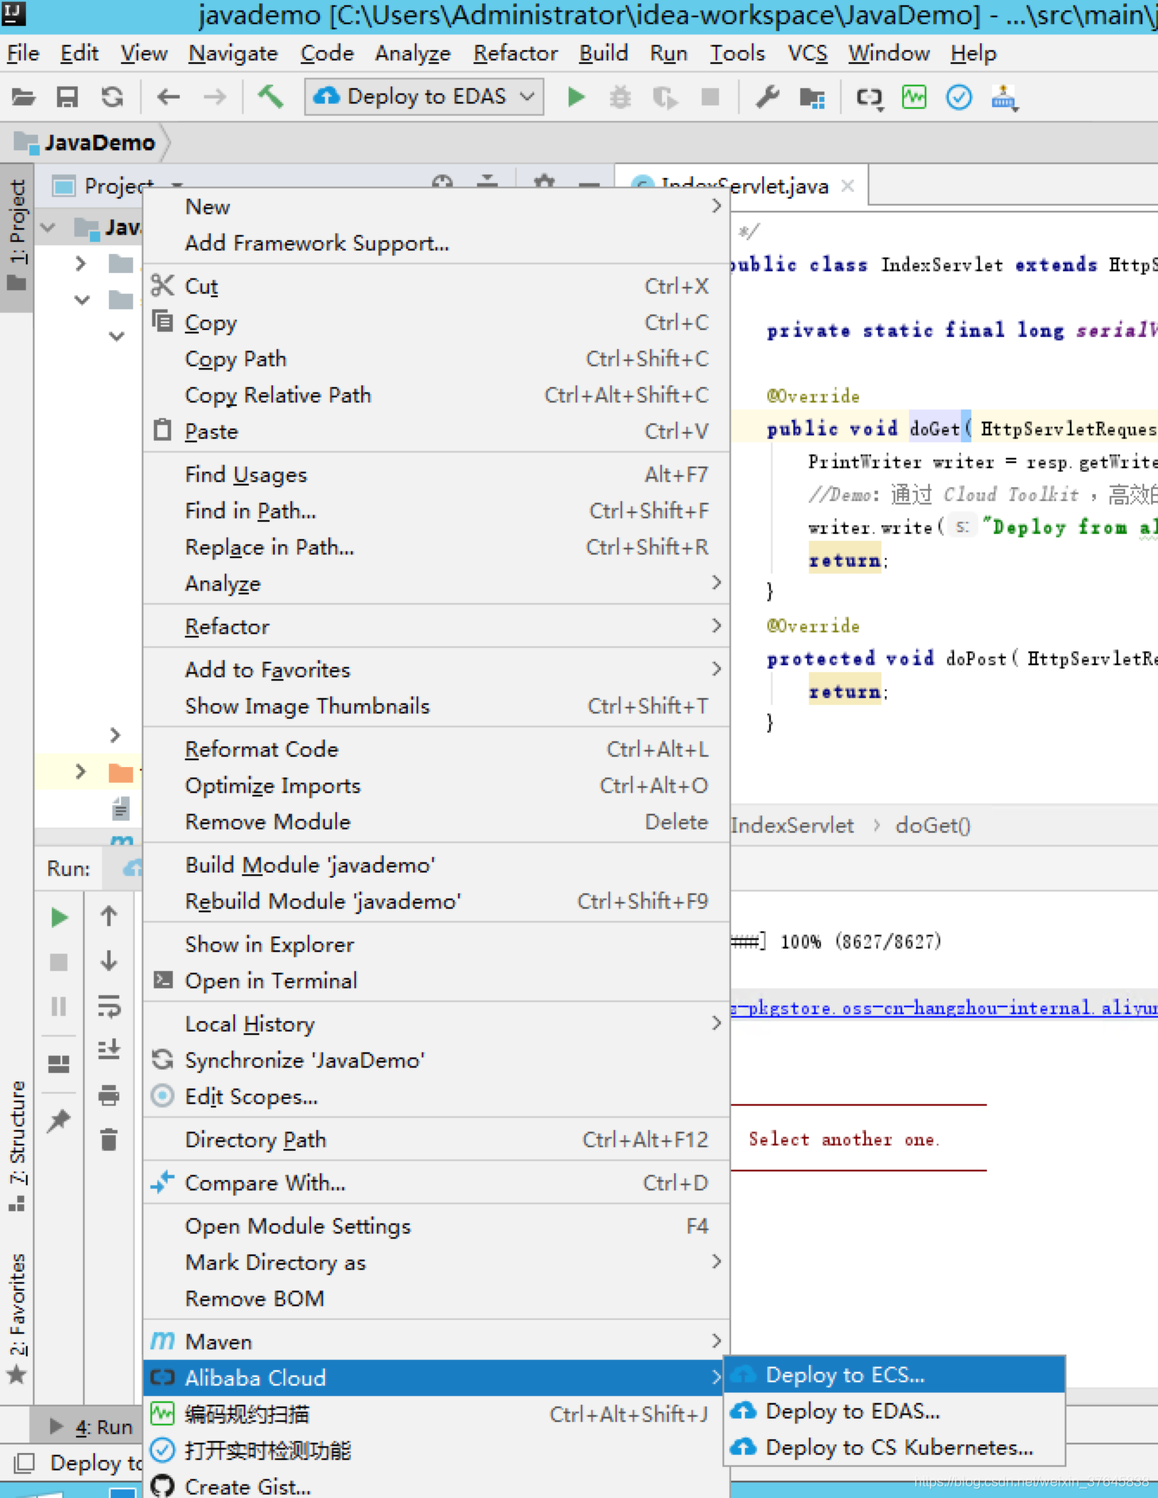
Task: Expand the New submenu arrow
Action: tap(716, 206)
